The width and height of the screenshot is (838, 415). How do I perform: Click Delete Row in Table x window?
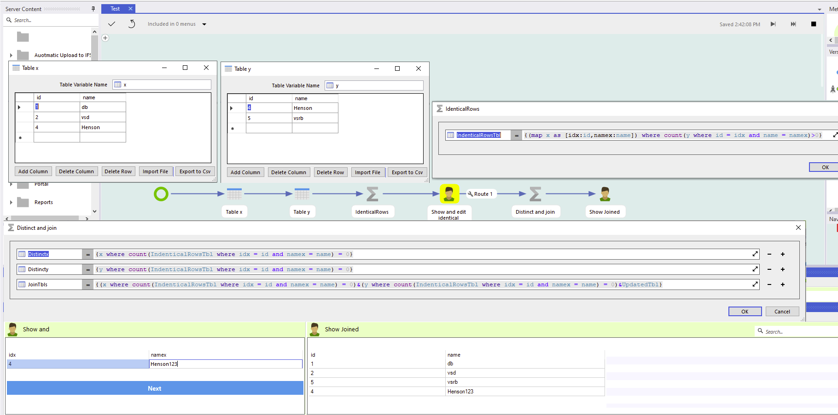[x=118, y=171]
